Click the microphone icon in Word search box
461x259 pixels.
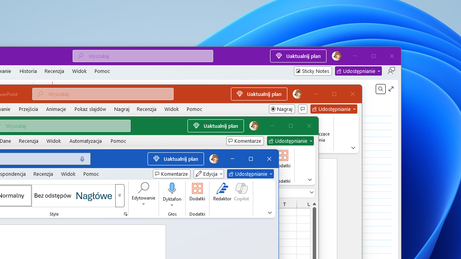coord(82,159)
